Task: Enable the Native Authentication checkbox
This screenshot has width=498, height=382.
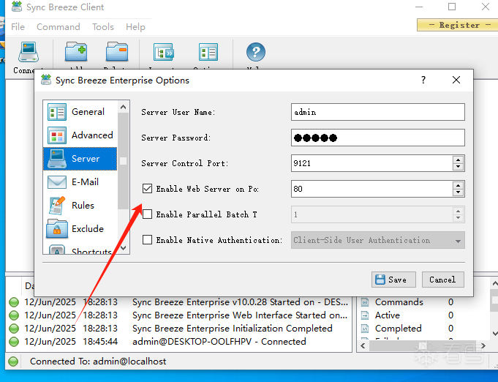Action: pyautogui.click(x=147, y=239)
